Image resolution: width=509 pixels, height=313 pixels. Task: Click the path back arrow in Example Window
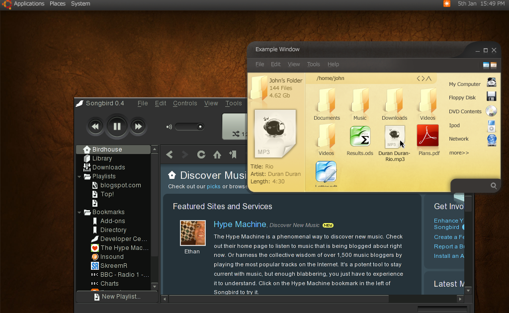click(x=419, y=78)
